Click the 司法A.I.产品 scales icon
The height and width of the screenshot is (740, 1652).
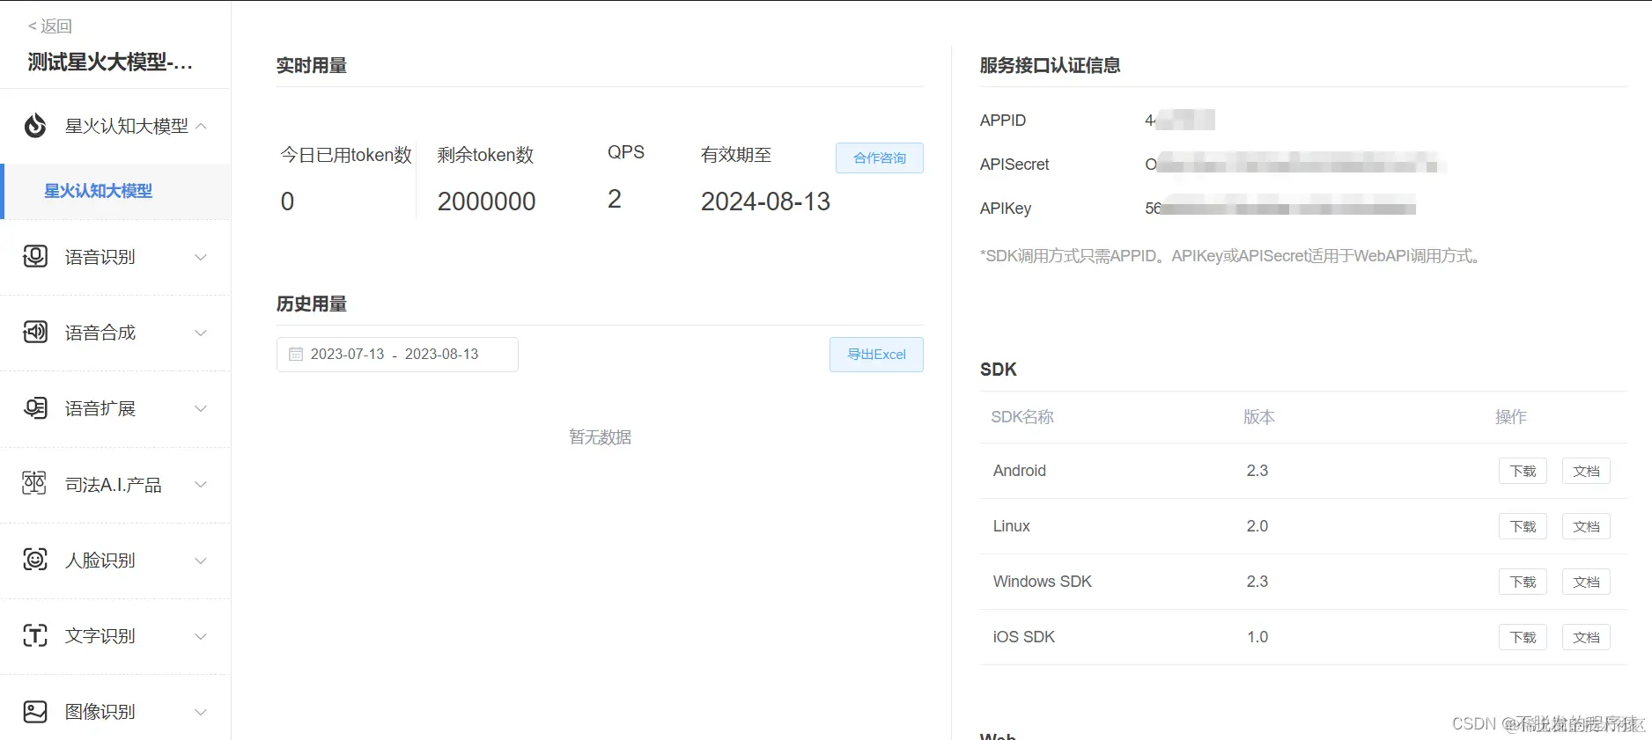click(34, 484)
